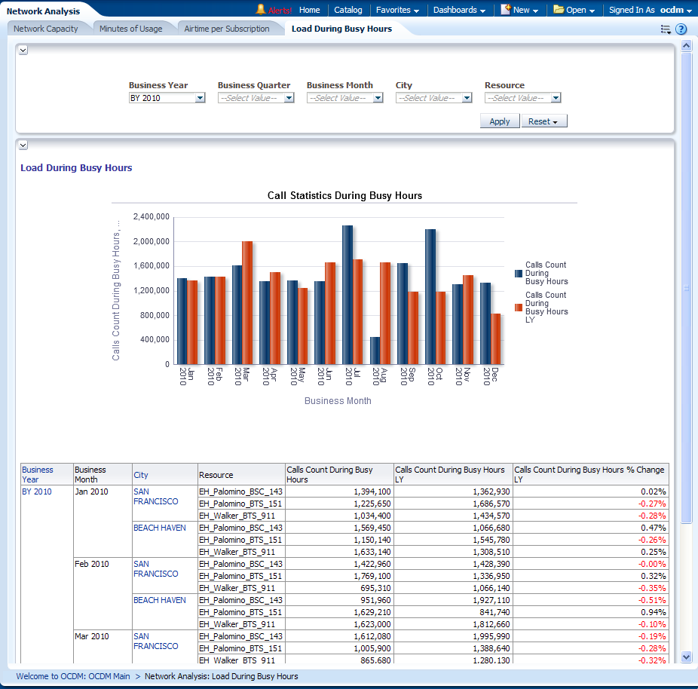Click the BY 2010 link in table
Viewport: 698px width, 689px height.
(37, 491)
